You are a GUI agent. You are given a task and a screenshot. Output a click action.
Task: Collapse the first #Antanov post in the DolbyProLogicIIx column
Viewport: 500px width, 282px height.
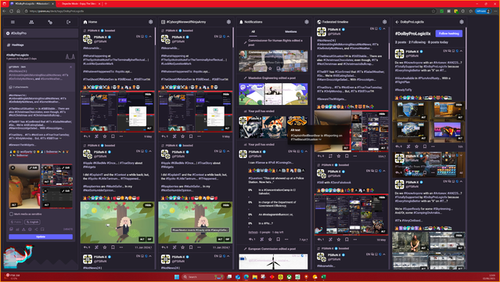tap(461, 51)
